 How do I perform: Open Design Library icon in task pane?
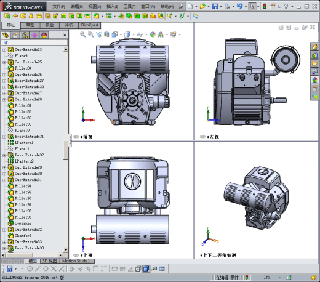[314, 55]
